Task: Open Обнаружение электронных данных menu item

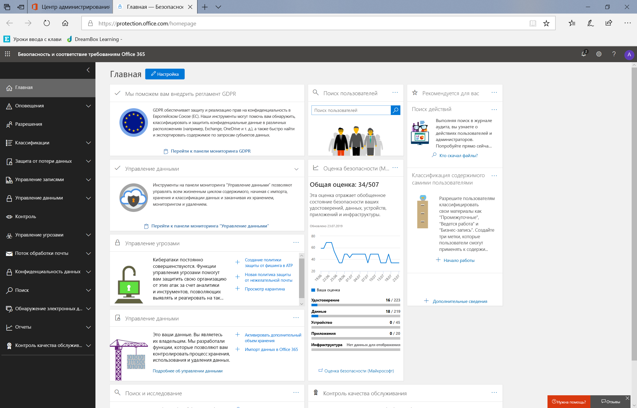Action: tap(48, 309)
